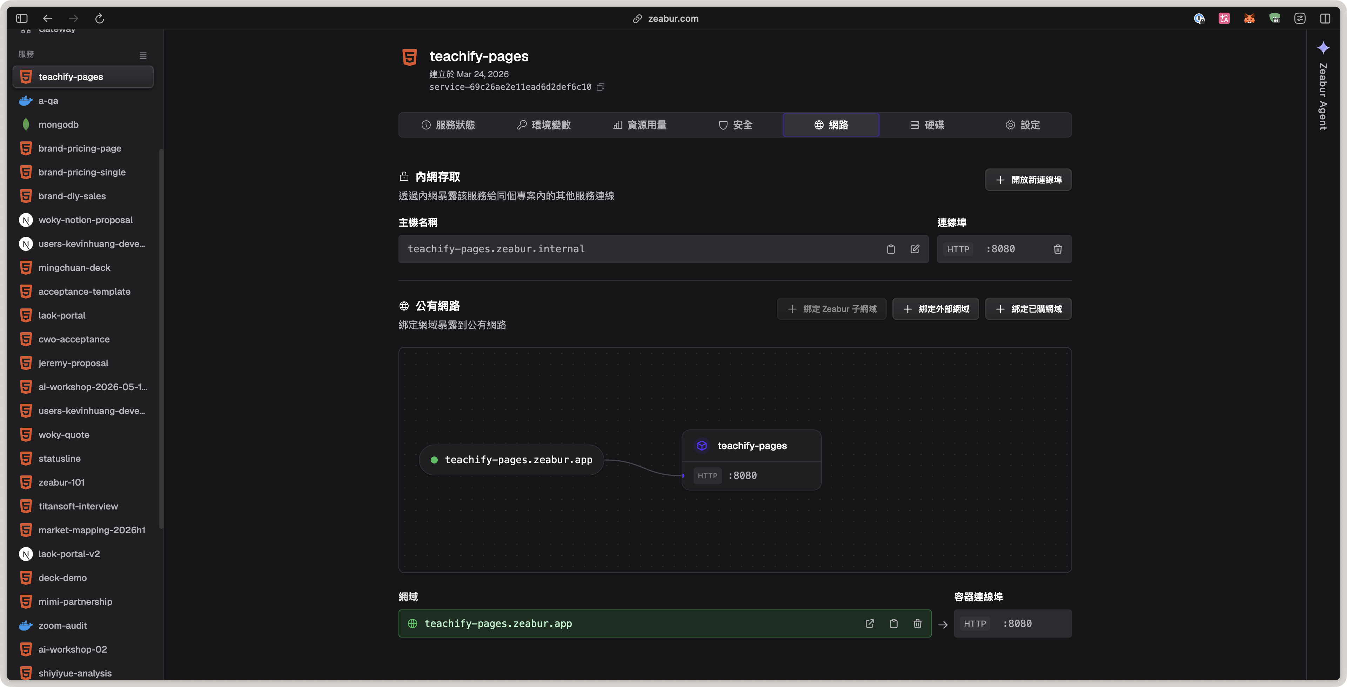Open the jeremy-proposal service
The image size is (1347, 687).
(x=83, y=363)
